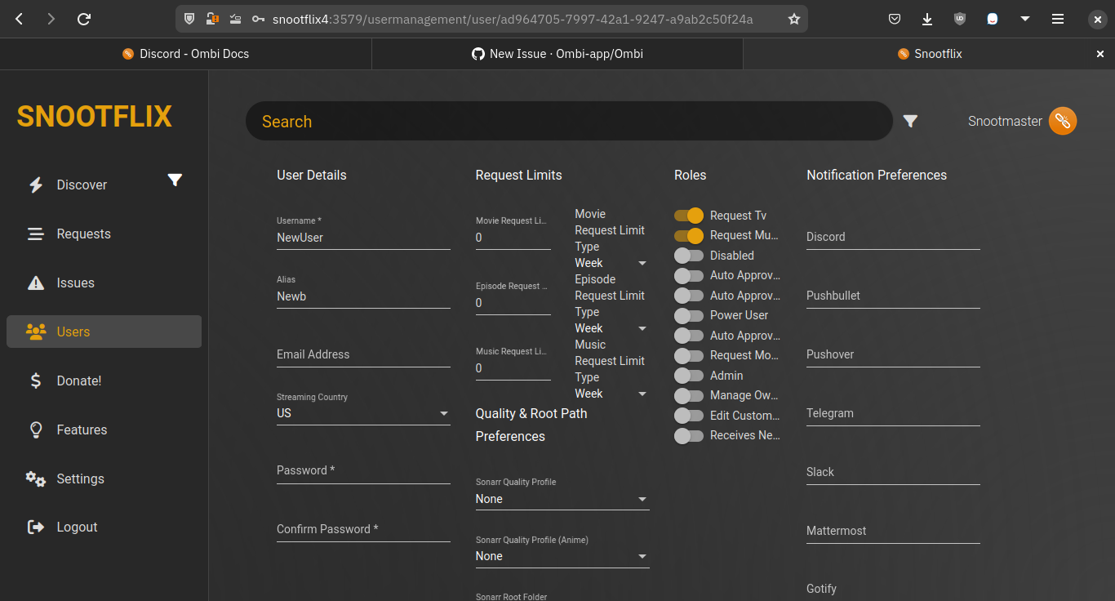This screenshot has width=1115, height=601.
Task: Expand the Movie Request Limit Type dropdown
Action: pos(611,263)
